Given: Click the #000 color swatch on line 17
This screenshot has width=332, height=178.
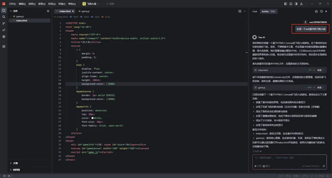Looking at the screenshot, I should point(107,84).
